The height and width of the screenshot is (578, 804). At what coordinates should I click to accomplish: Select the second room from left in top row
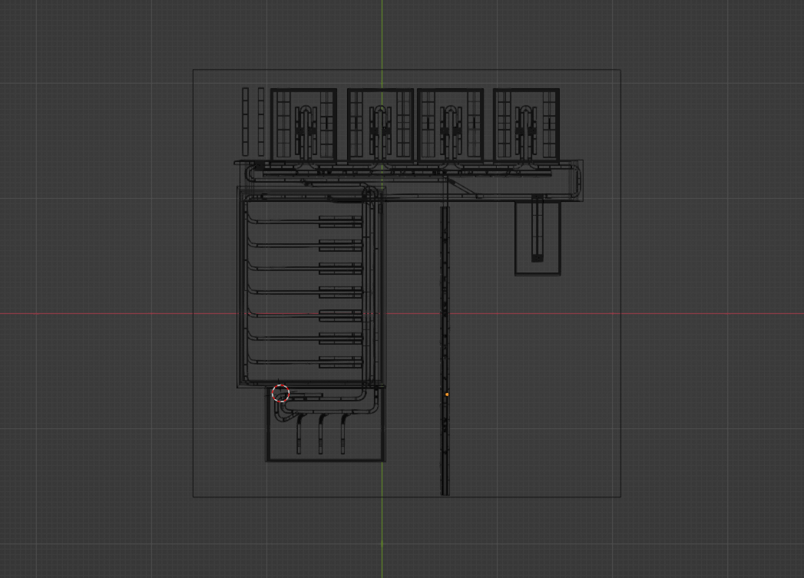(380, 124)
